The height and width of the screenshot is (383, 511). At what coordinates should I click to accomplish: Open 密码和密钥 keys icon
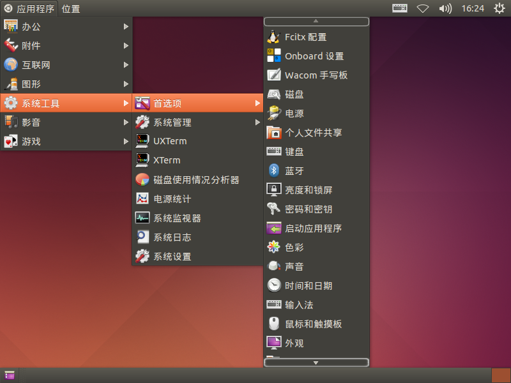coord(274,209)
